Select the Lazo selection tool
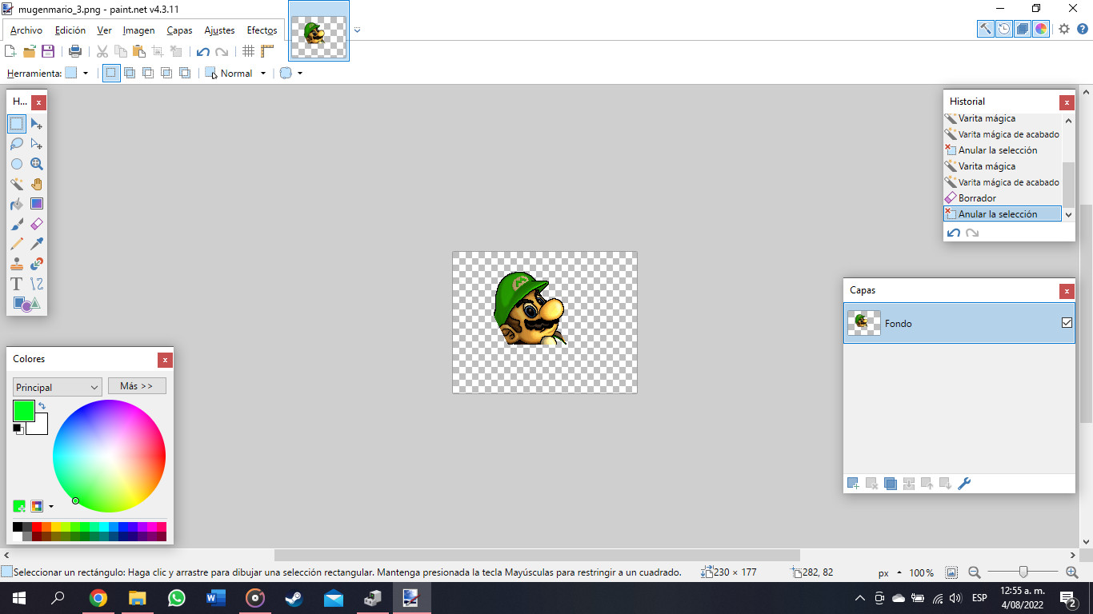The width and height of the screenshot is (1093, 614). 16,144
